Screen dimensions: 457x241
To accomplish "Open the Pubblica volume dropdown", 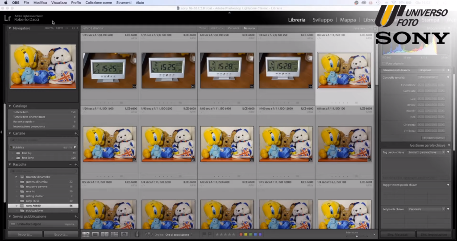I will click(x=75, y=147).
